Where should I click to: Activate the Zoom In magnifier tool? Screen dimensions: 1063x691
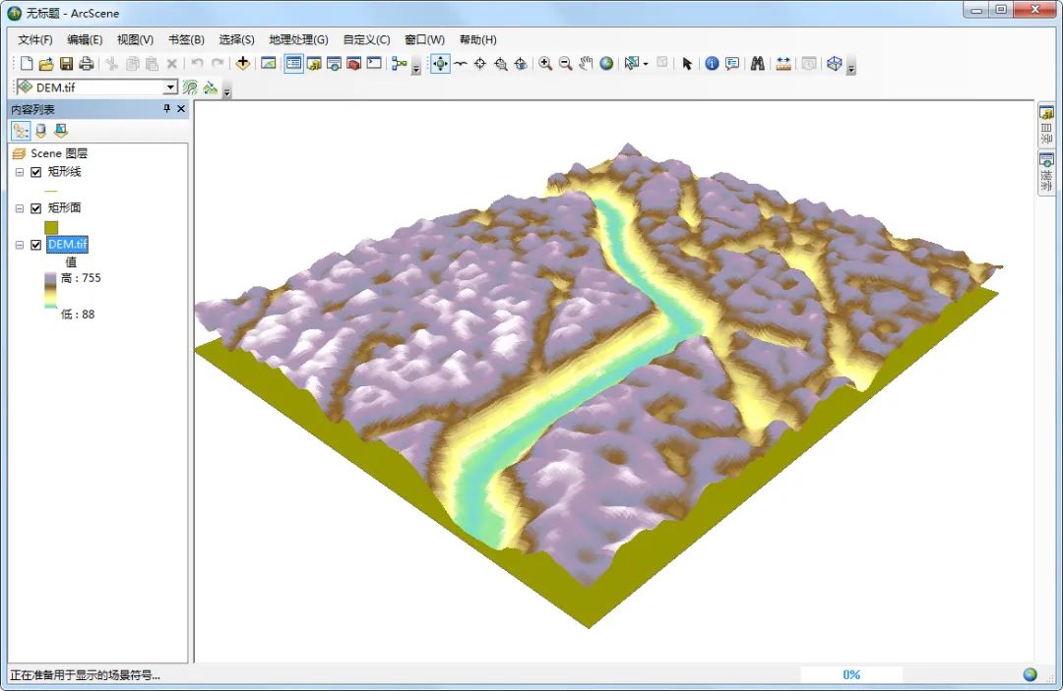[x=545, y=64]
